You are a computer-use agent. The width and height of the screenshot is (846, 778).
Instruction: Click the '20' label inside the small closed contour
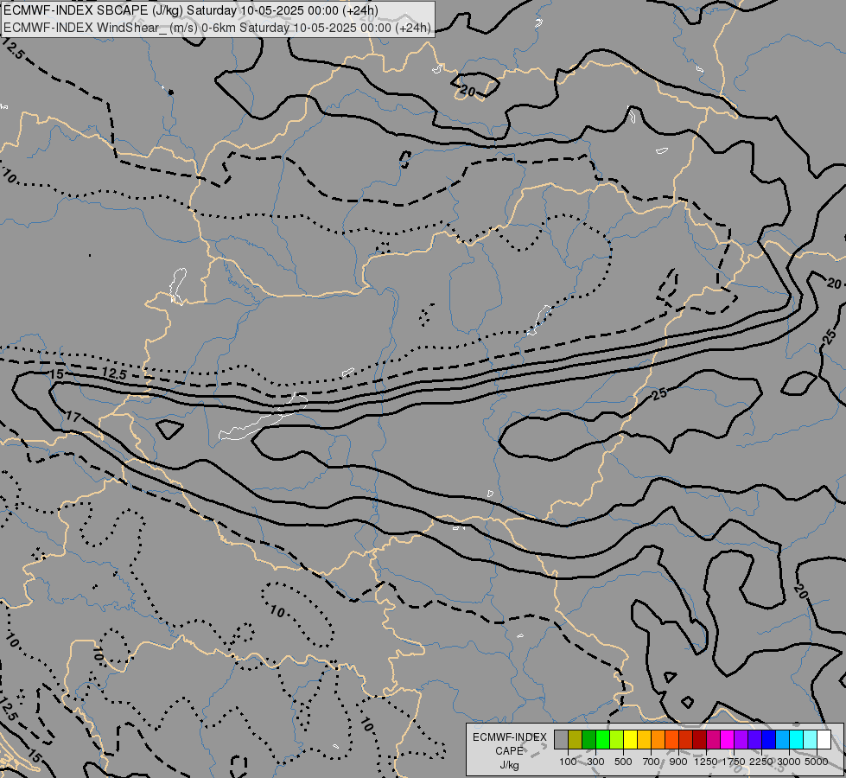point(468,92)
